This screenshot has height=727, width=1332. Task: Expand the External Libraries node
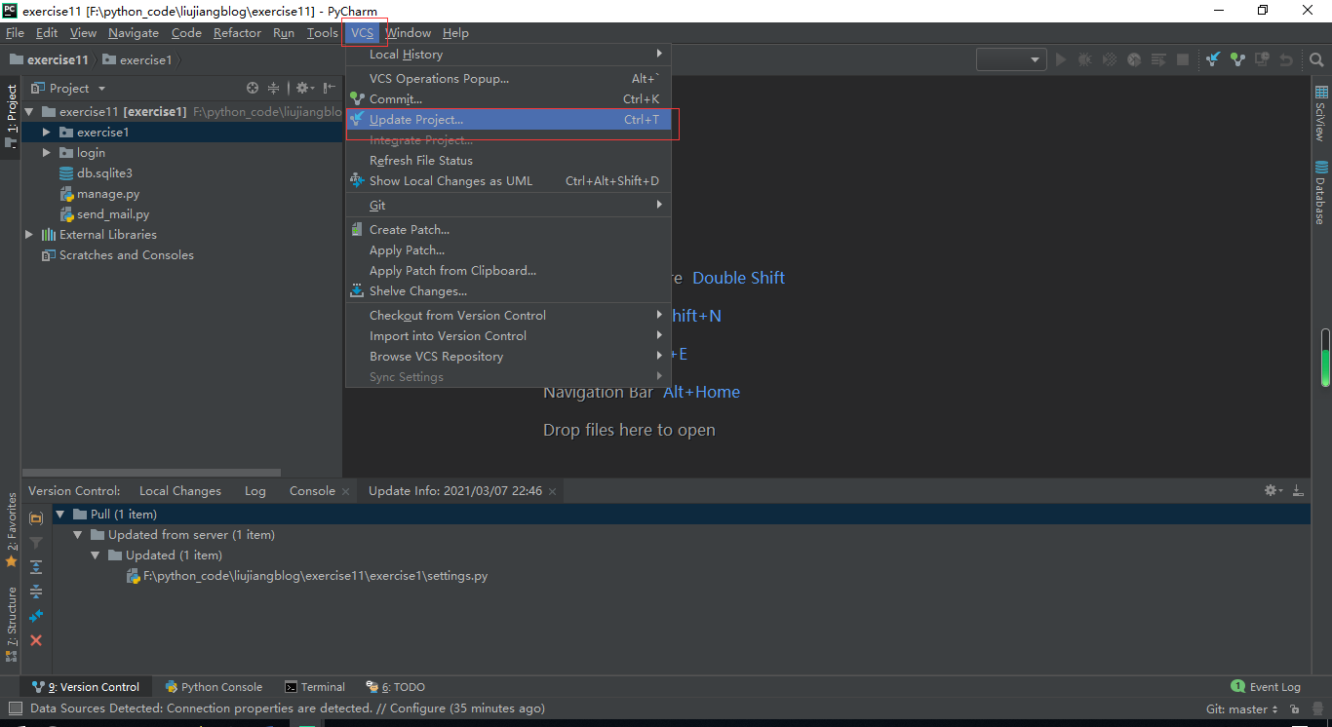click(30, 235)
